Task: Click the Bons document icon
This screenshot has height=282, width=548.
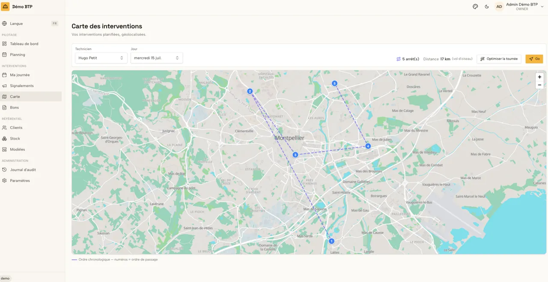Action: (4, 108)
